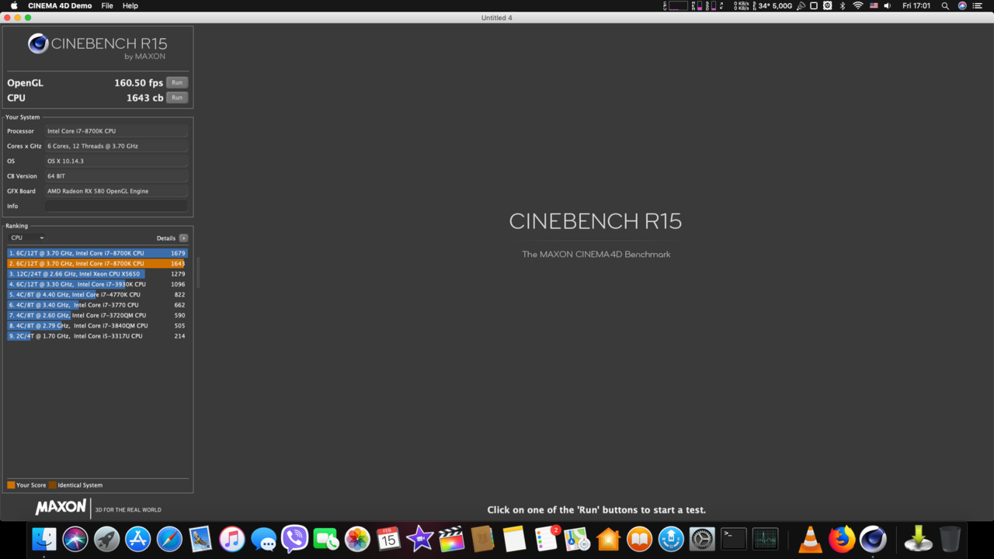The width and height of the screenshot is (994, 559).
Task: Open the Apple menu
Action: pyautogui.click(x=14, y=5)
